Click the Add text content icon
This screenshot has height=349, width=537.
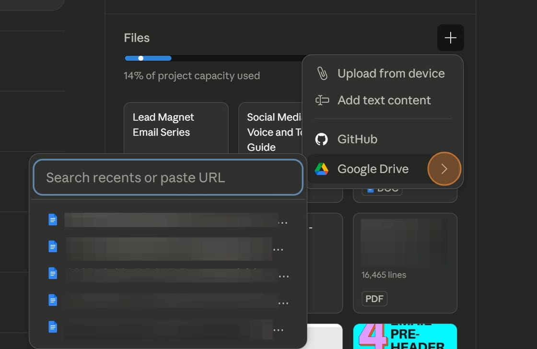click(322, 100)
